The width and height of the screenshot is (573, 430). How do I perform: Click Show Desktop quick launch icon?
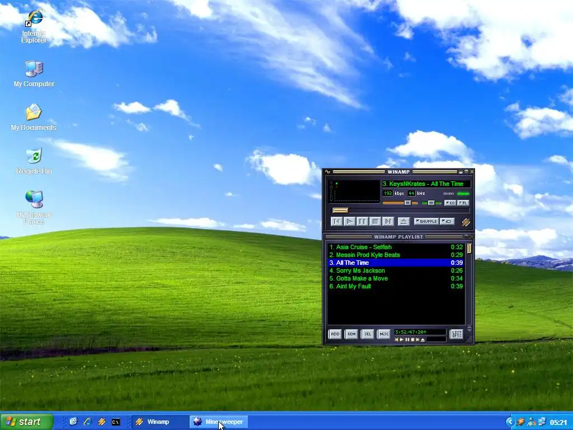(73, 422)
